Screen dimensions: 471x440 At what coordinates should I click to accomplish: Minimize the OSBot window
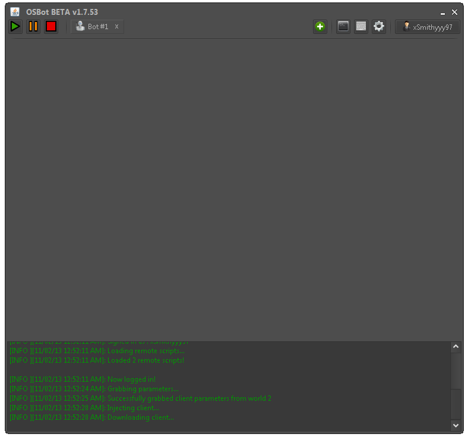(442, 13)
